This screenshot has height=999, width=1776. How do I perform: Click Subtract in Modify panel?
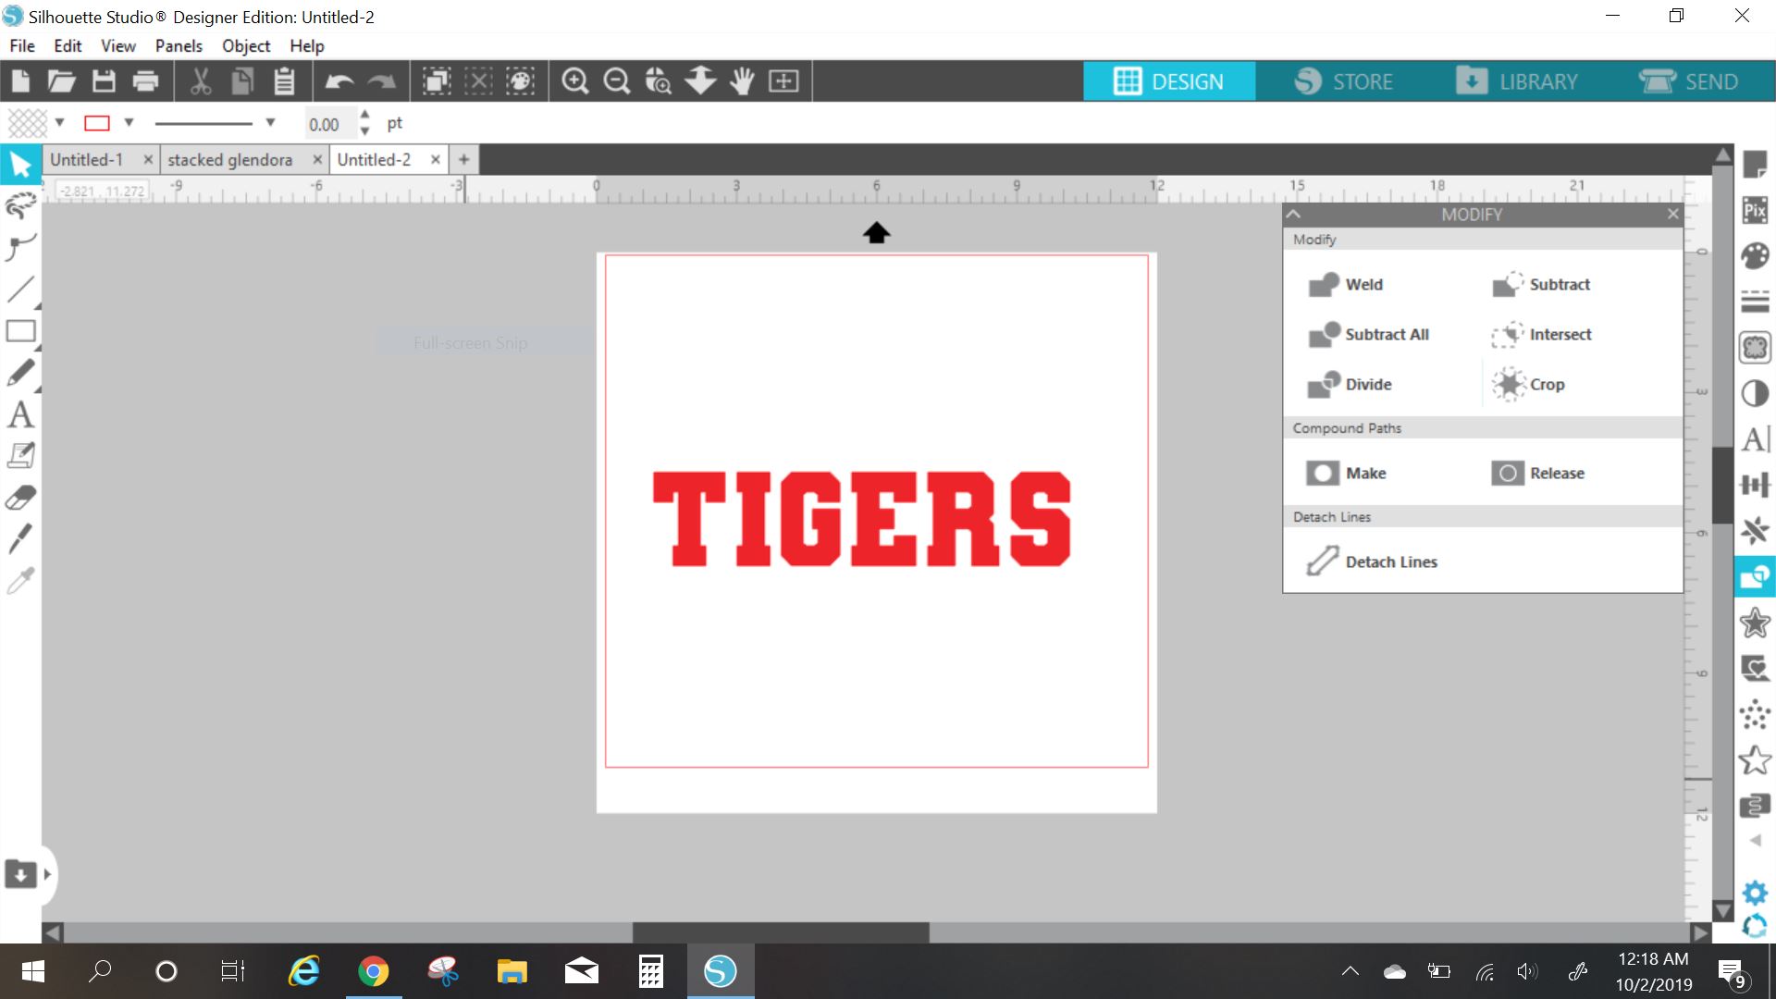click(x=1541, y=284)
